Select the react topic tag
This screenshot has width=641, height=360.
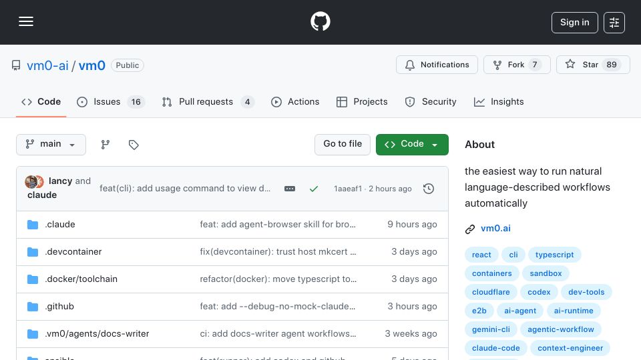tap(481, 255)
